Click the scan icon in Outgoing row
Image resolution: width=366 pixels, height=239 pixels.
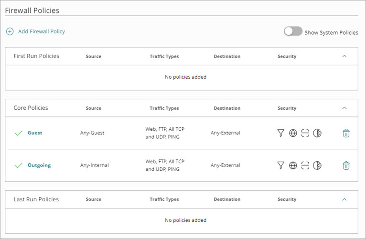[x=305, y=166]
